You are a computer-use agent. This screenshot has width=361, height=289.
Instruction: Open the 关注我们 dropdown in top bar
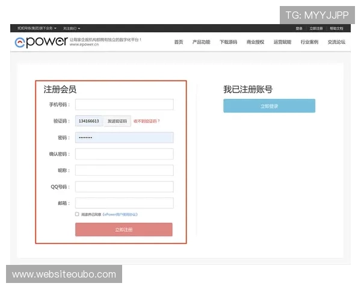coord(72,28)
